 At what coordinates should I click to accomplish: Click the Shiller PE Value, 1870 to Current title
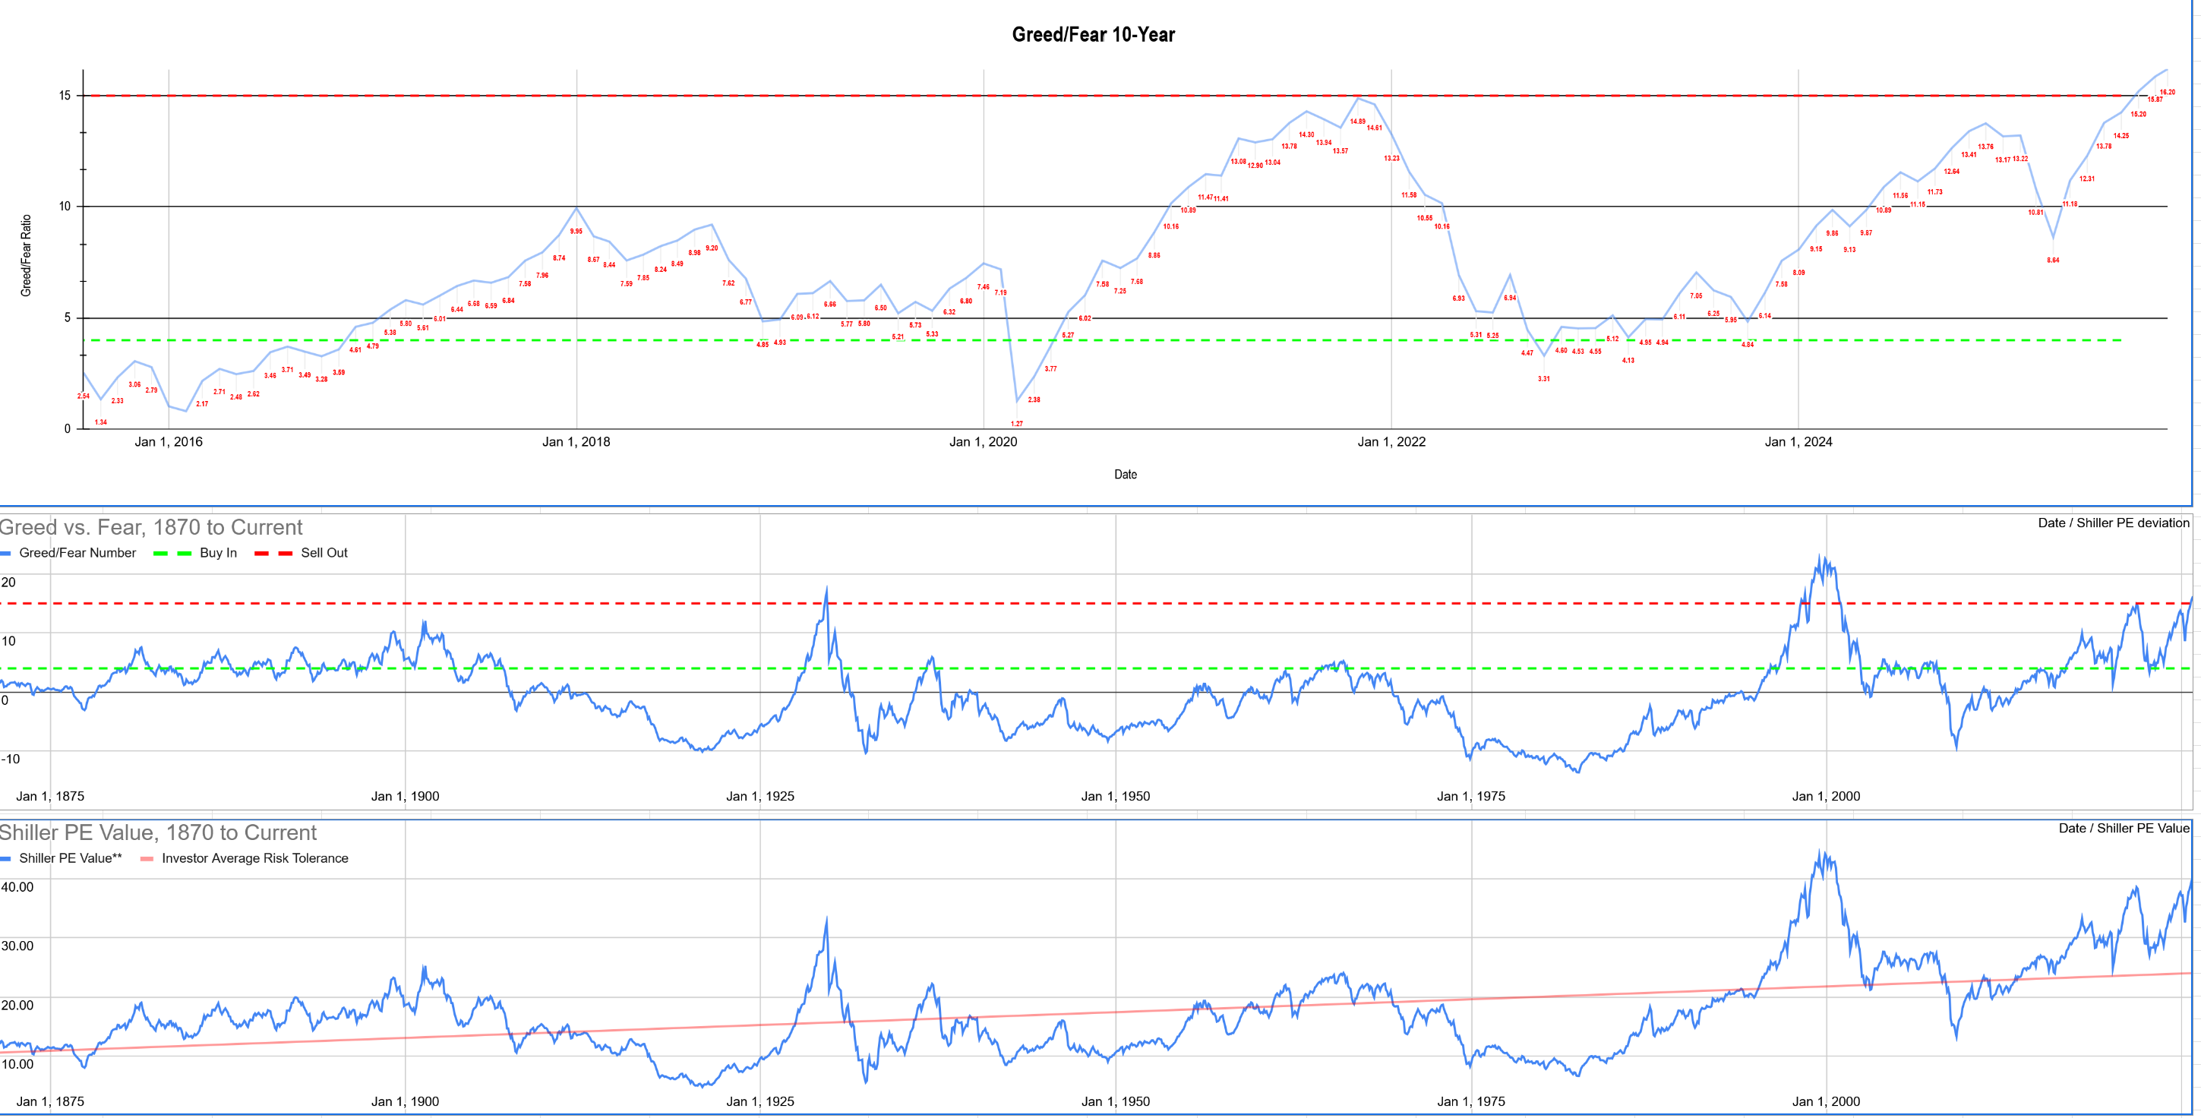158,832
